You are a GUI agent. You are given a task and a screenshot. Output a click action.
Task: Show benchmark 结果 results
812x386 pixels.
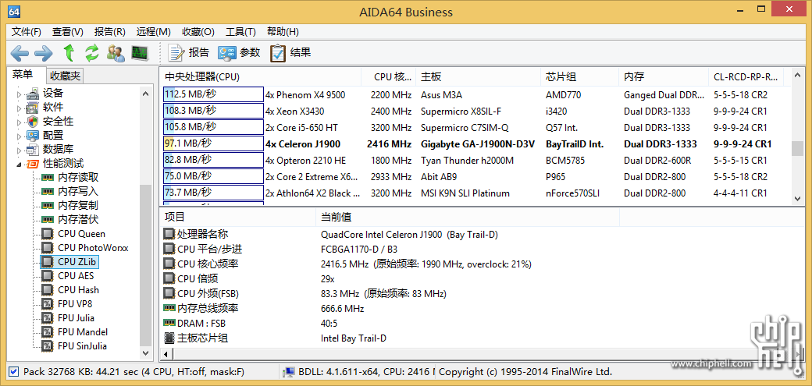(x=290, y=52)
